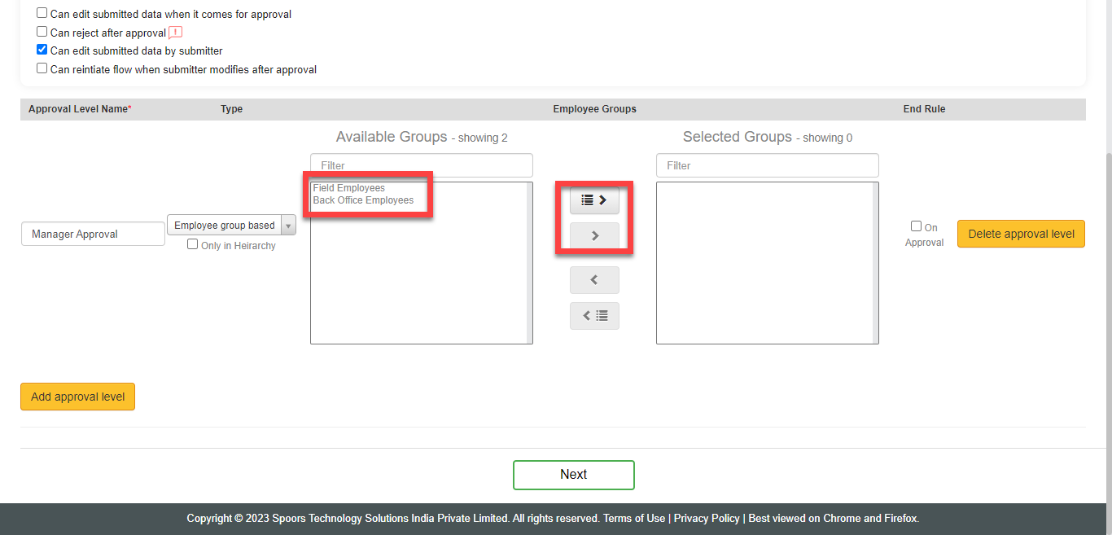
Task: Select Field Employees in Available Groups
Action: [x=349, y=188]
